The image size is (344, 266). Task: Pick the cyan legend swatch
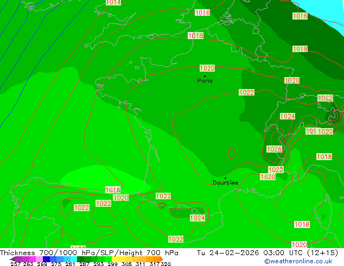74,259
